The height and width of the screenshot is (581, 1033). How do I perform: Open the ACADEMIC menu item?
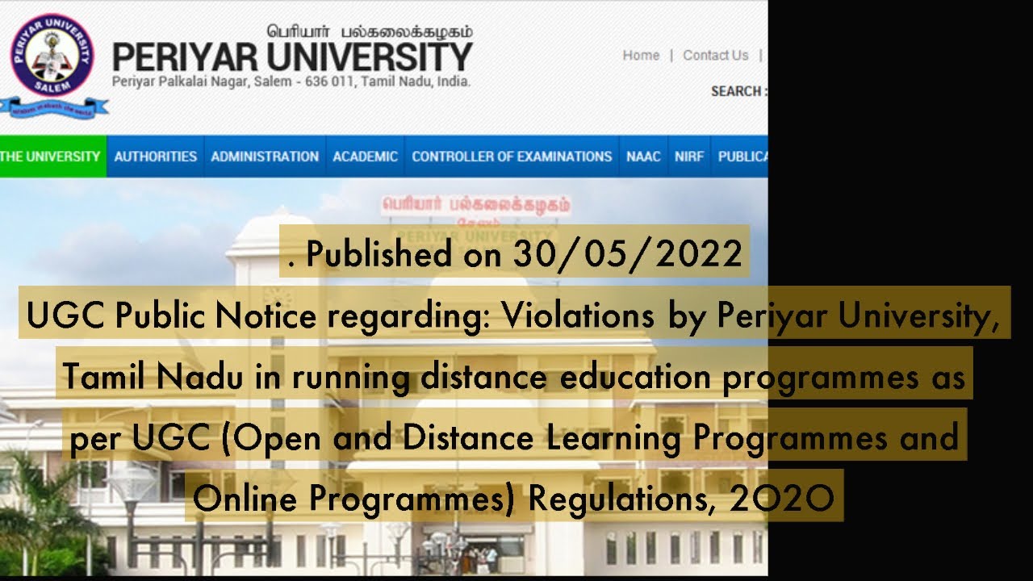pos(366,157)
